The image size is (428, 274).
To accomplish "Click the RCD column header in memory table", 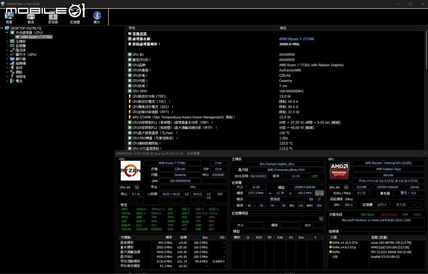I will 259,237.
